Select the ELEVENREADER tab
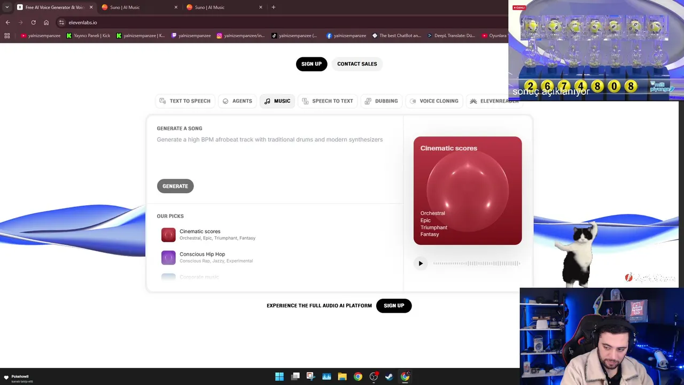The image size is (684, 385). [x=494, y=101]
